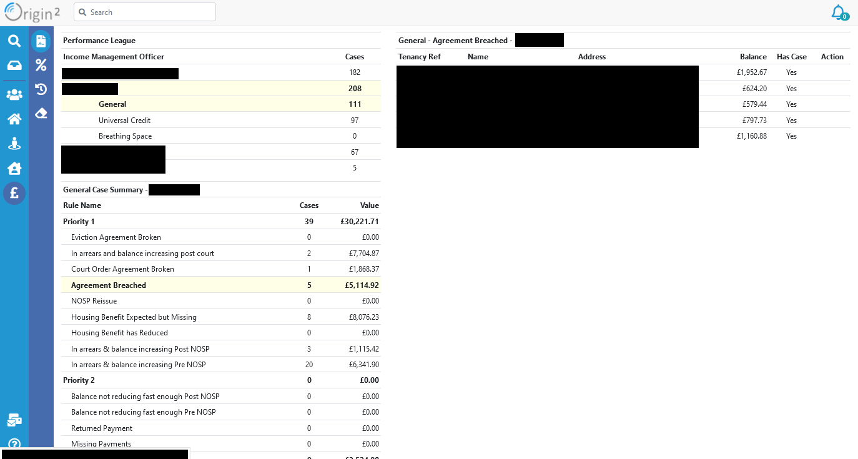Image resolution: width=858 pixels, height=459 pixels.
Task: Select the officer row with 182 cases
Action: click(x=221, y=72)
